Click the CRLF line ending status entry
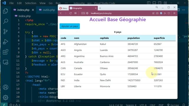The height and width of the screenshot is (106, 189). [x=152, y=105]
